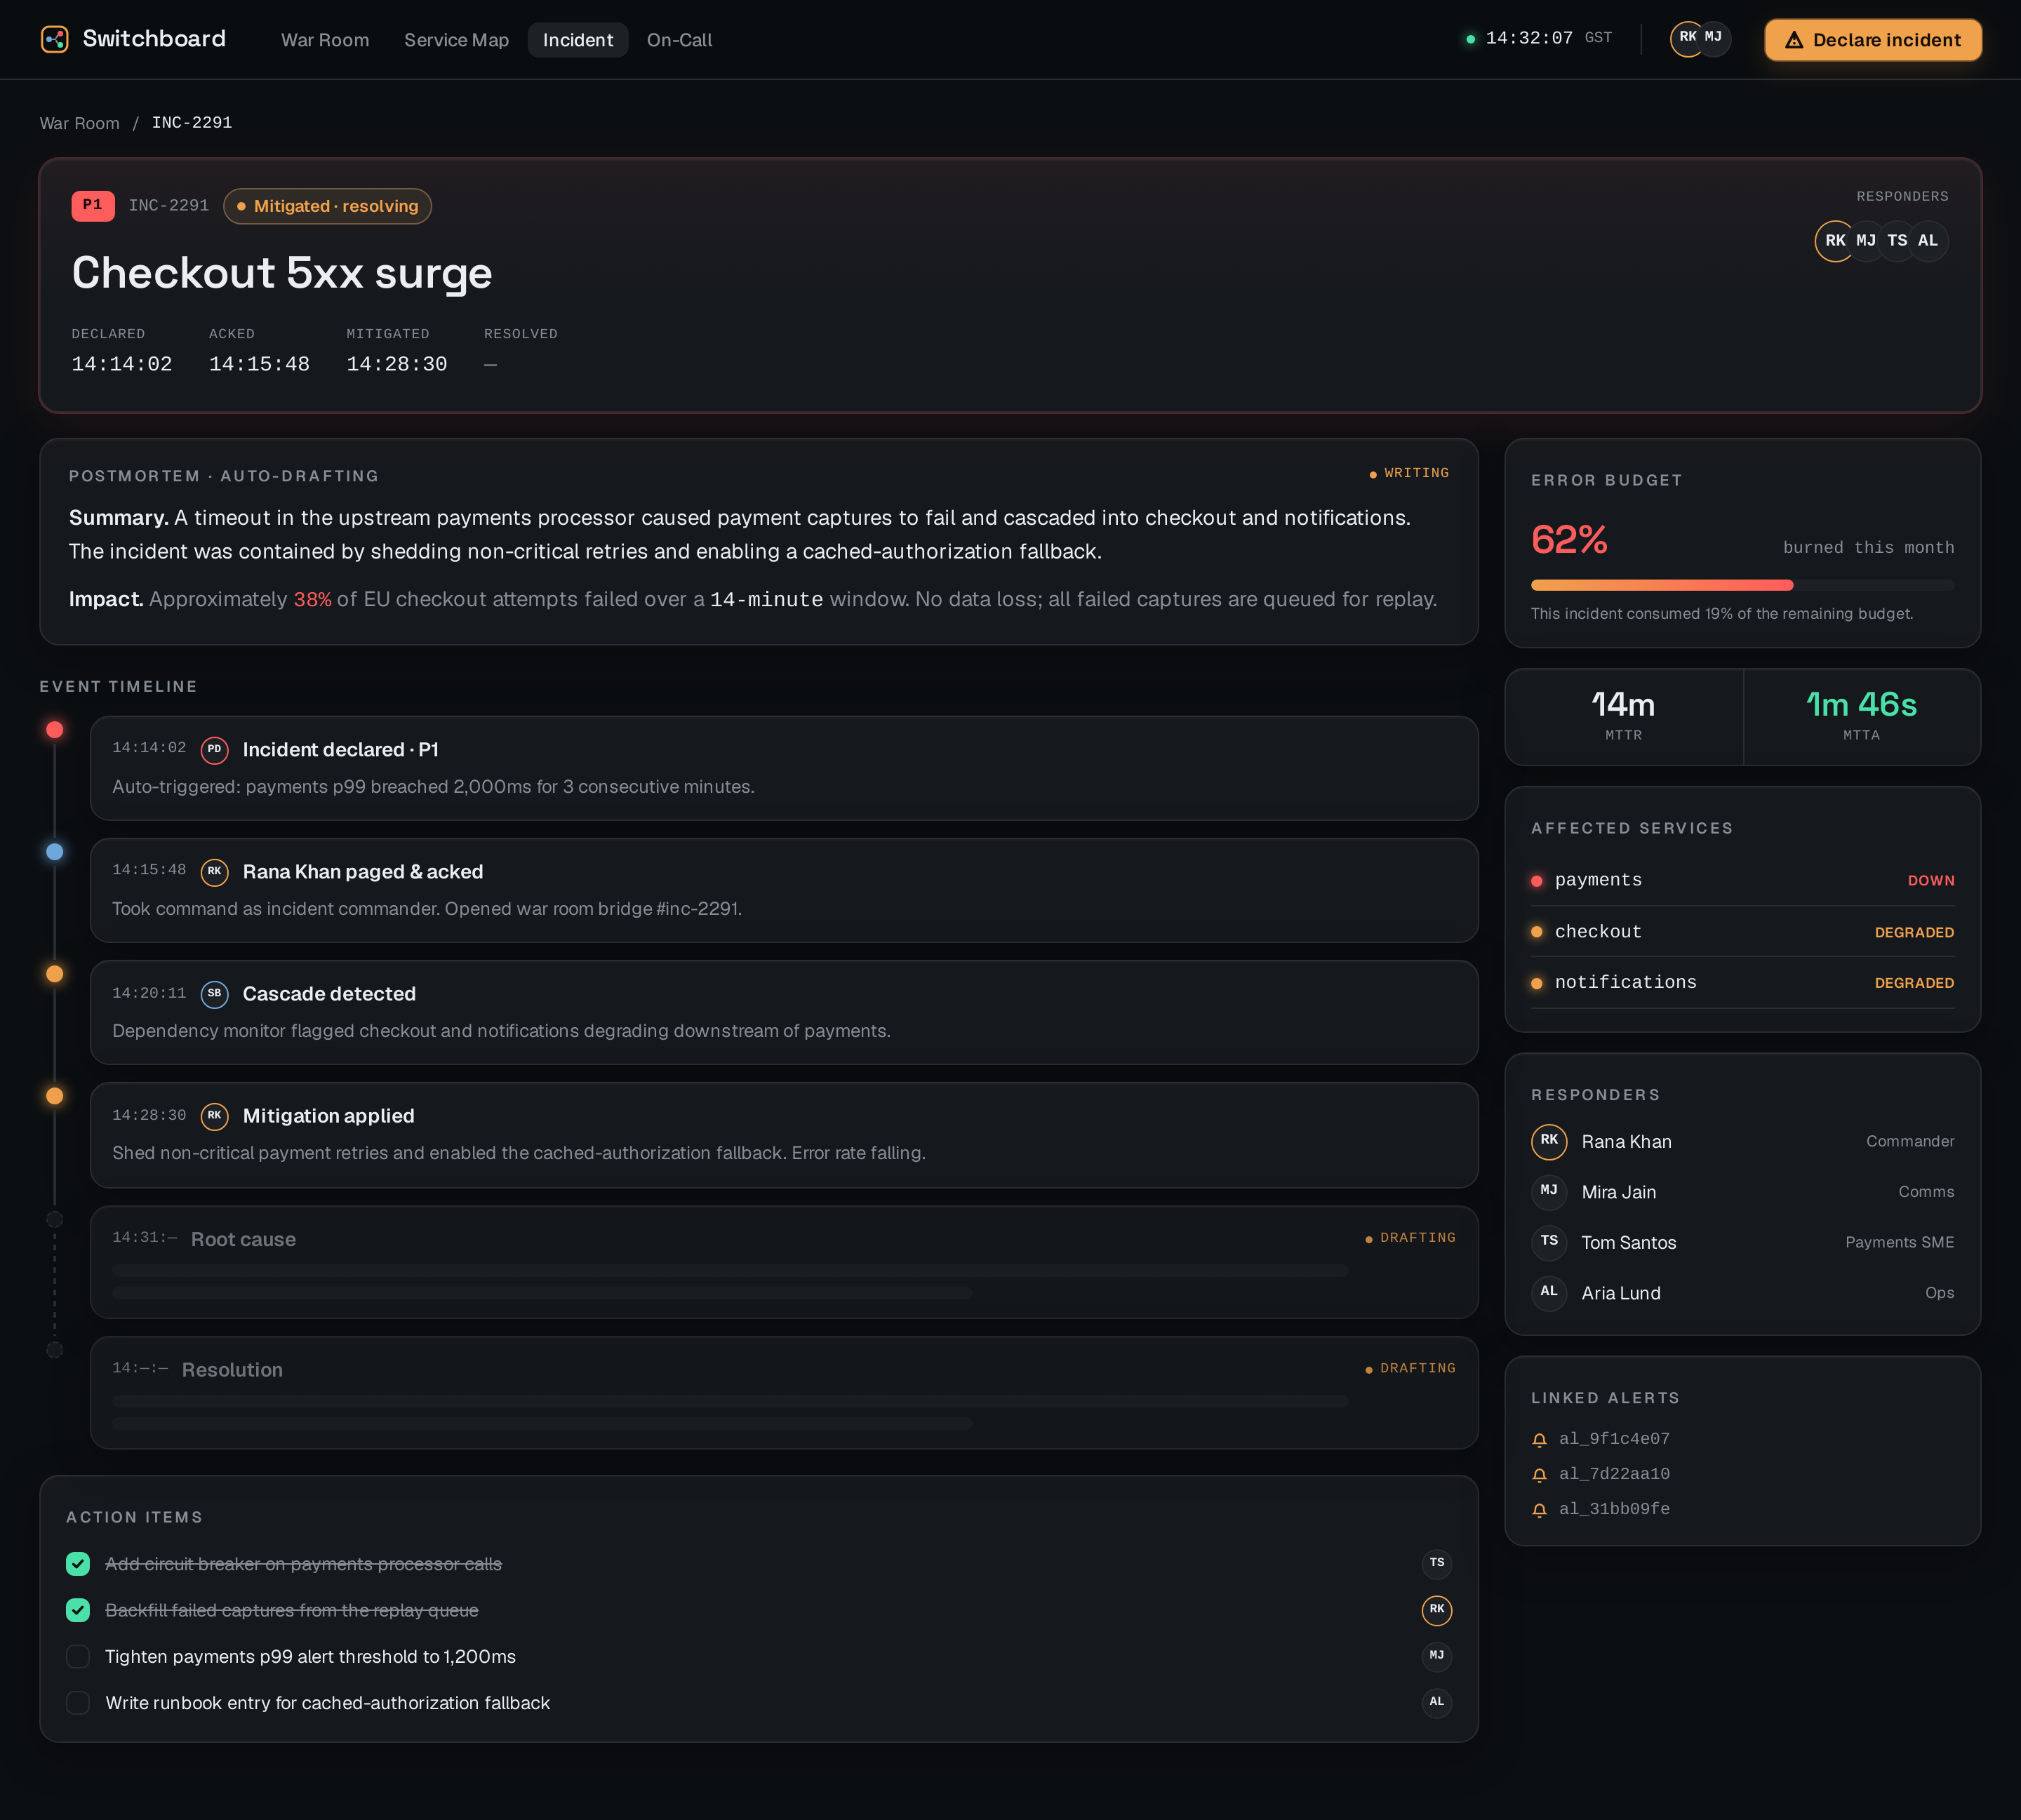2021x1820 pixels.
Task: Uncheck Add circuit breaker on payments processor calls
Action: (x=78, y=1564)
